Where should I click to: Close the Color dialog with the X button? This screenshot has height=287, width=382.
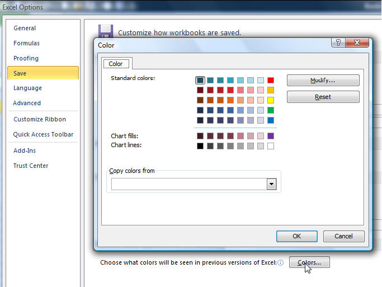pos(357,43)
